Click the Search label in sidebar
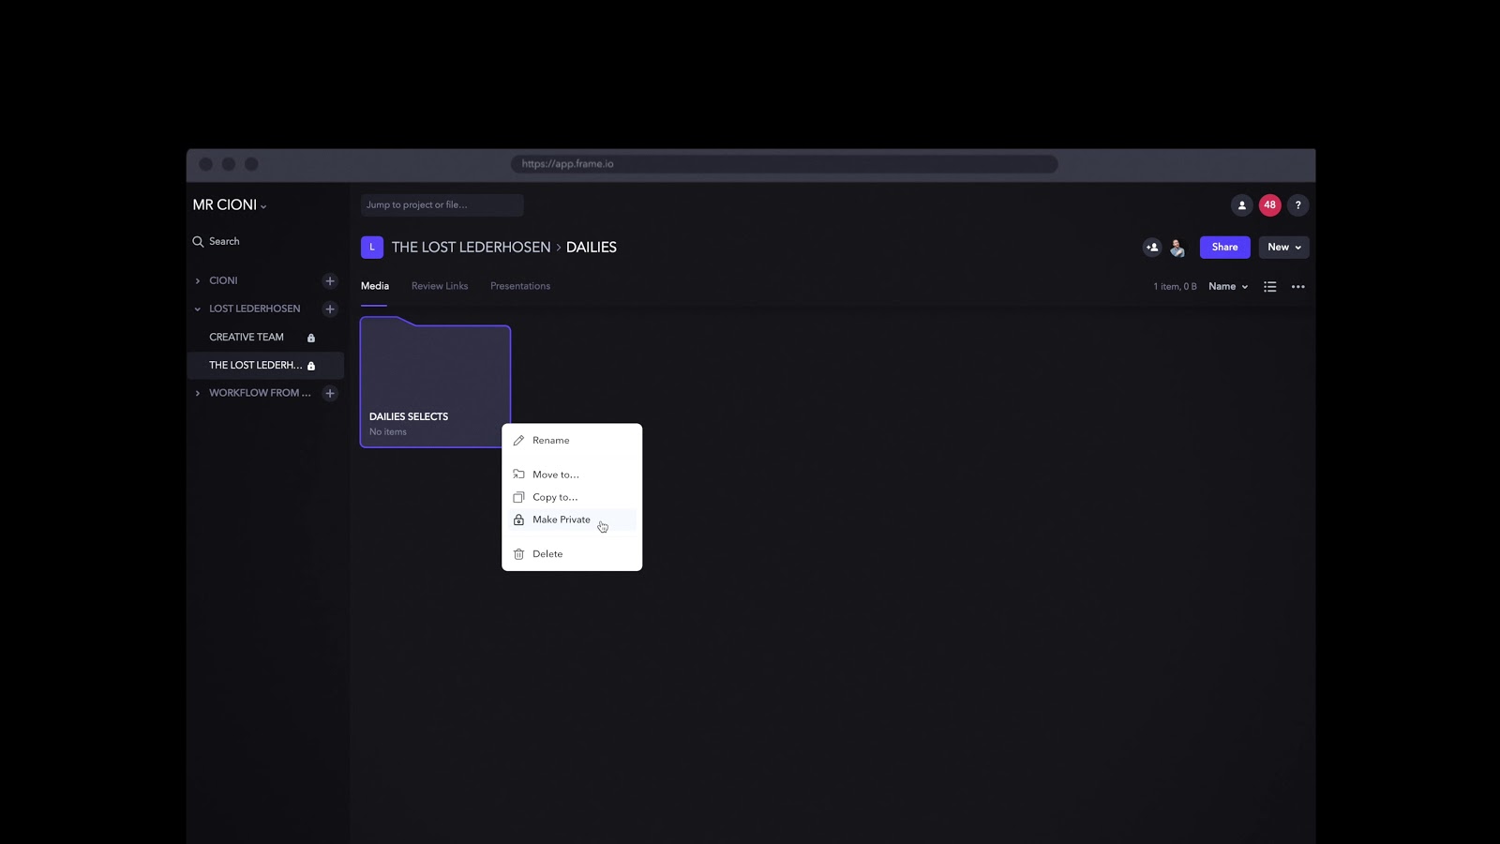The height and width of the screenshot is (844, 1500). point(224,242)
